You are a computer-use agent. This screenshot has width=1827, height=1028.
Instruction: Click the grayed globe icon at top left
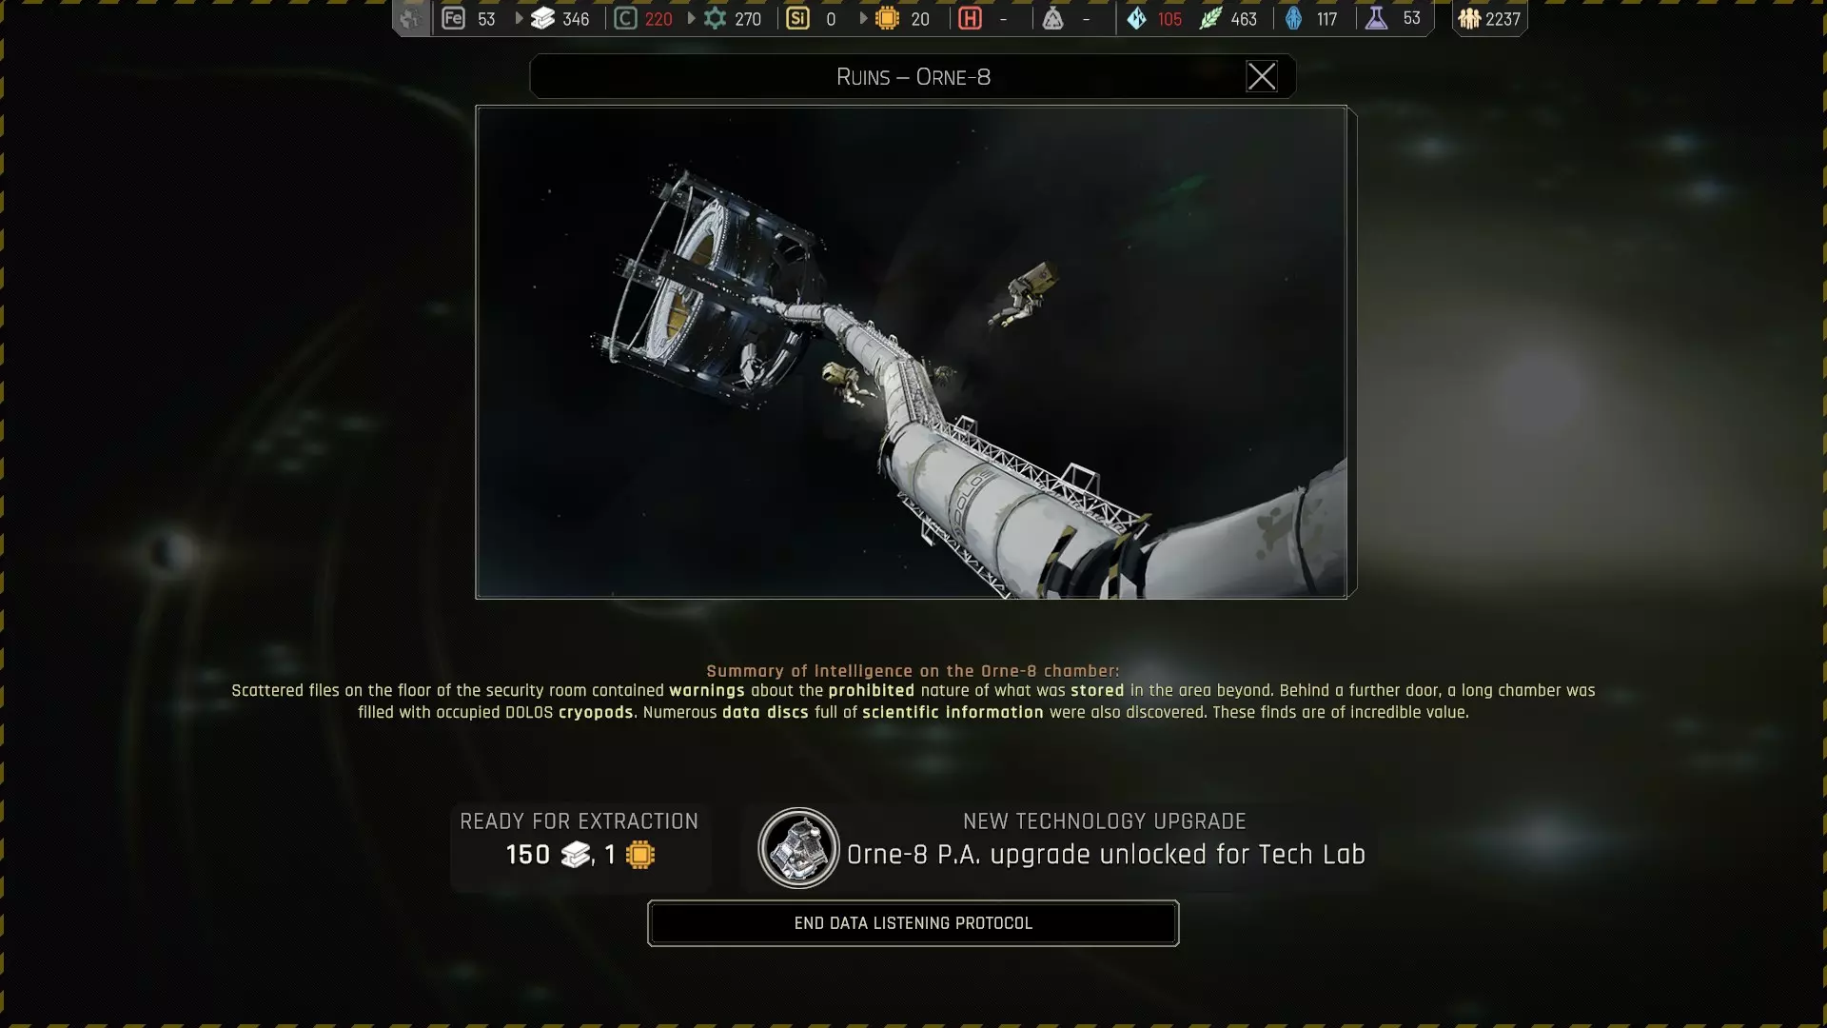point(410,18)
